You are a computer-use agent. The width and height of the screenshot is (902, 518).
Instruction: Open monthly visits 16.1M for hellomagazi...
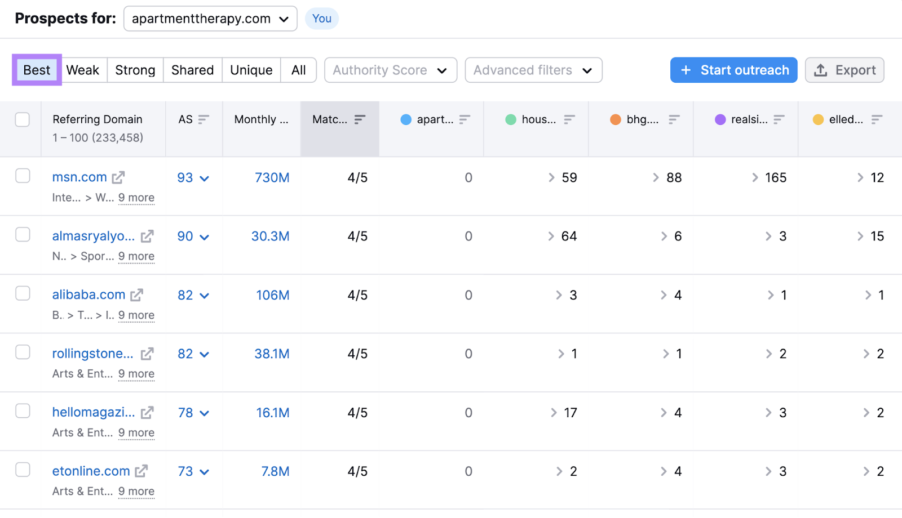[x=273, y=413]
